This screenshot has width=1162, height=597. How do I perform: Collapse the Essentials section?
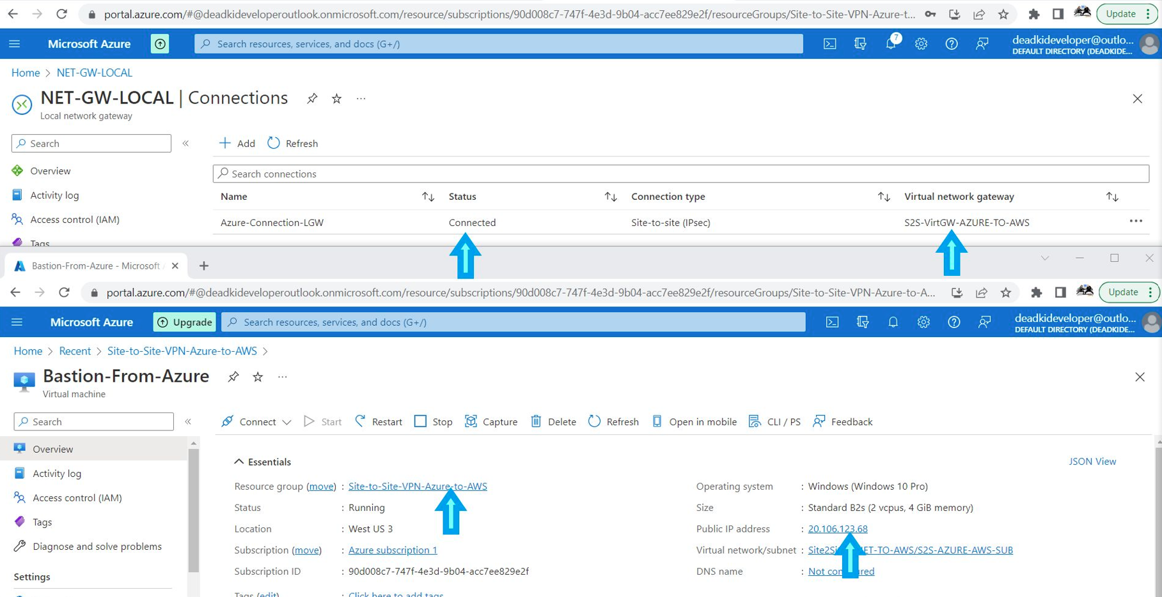239,462
